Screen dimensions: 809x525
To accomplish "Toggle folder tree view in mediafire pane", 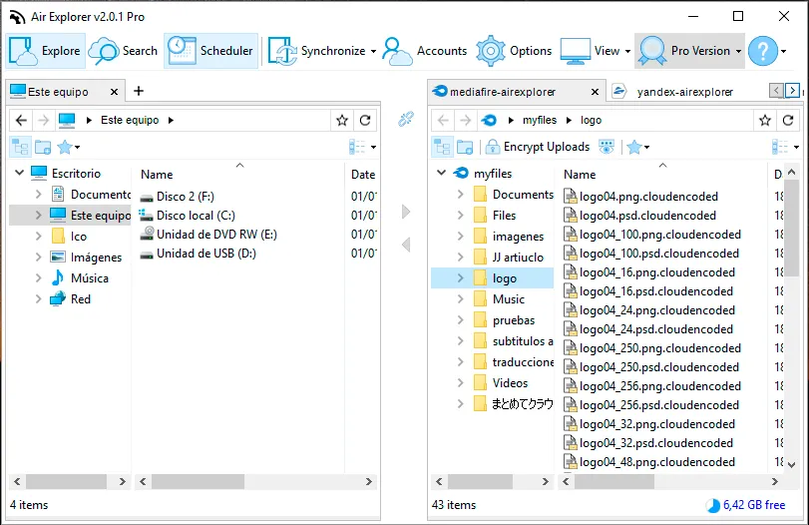I will click(x=442, y=147).
